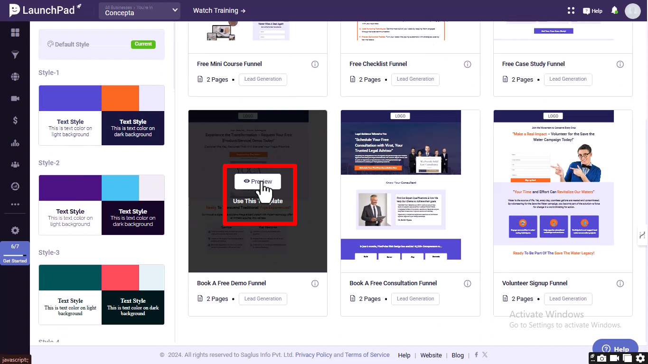The image size is (648, 364).
Task: Open the globe websites icon in sidebar
Action: coord(15,77)
